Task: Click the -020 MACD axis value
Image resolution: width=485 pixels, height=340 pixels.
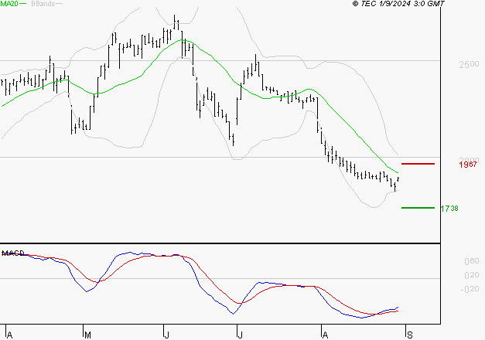Action: (470, 289)
